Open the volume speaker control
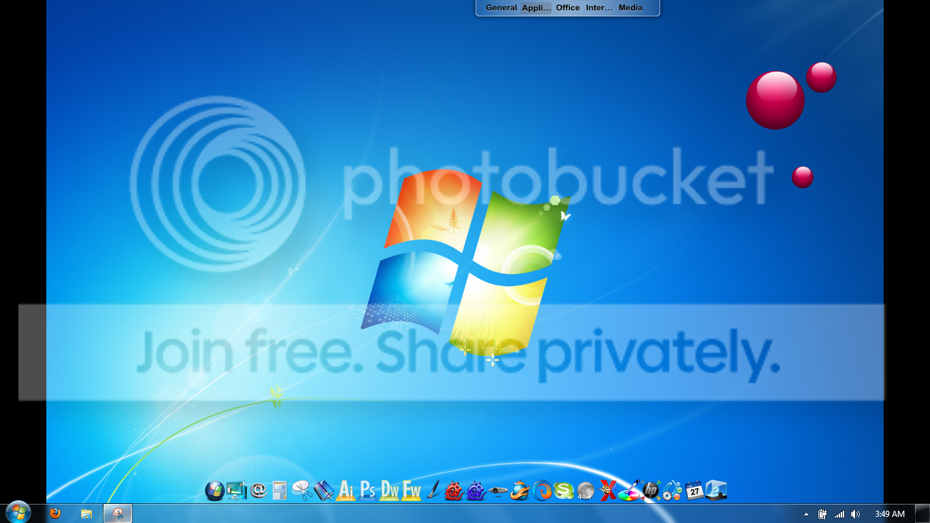 click(855, 514)
